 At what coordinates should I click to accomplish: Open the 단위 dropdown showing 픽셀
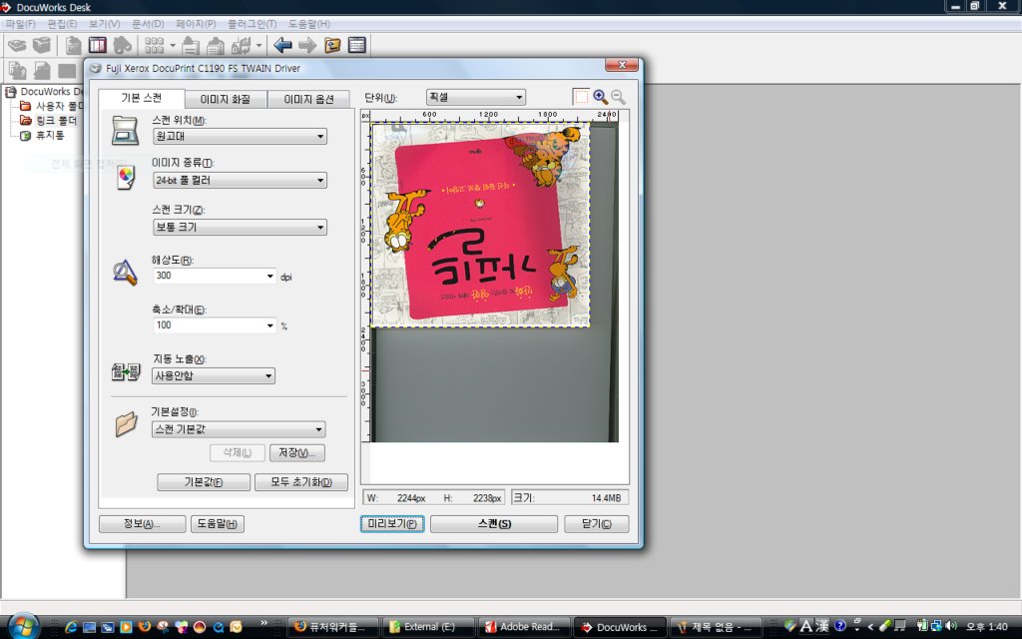pos(476,97)
